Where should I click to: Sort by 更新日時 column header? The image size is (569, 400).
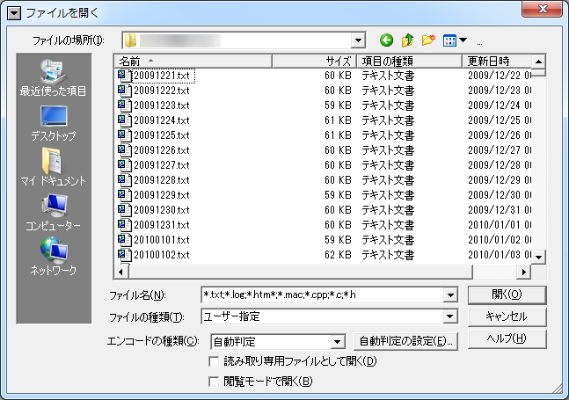(497, 62)
